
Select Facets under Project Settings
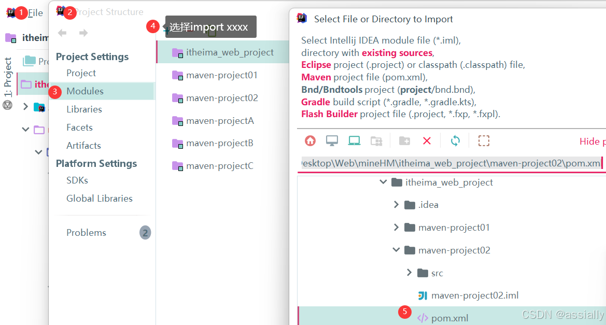[80, 128]
